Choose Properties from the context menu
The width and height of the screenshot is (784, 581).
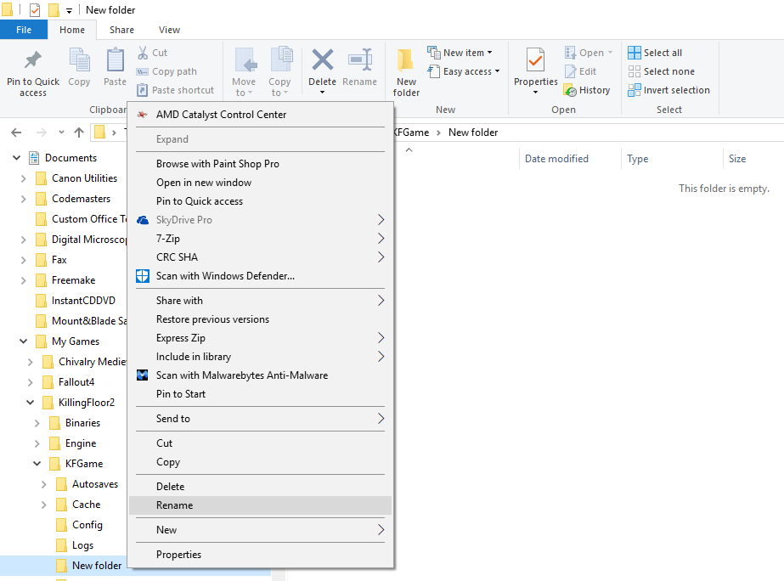click(x=260, y=555)
